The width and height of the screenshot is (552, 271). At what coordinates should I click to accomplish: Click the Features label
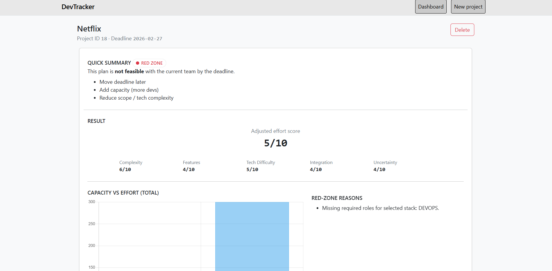(x=192, y=163)
